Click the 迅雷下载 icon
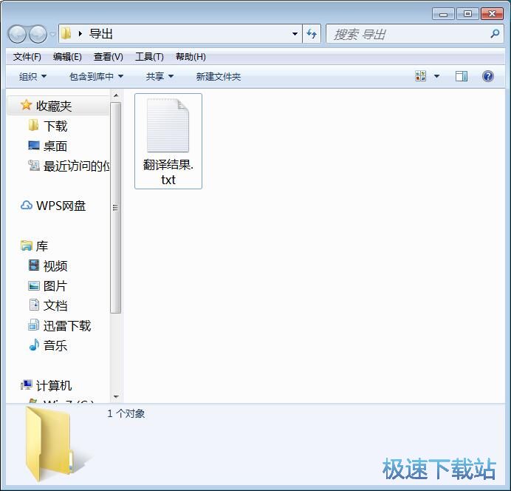This screenshot has width=511, height=491. point(33,325)
